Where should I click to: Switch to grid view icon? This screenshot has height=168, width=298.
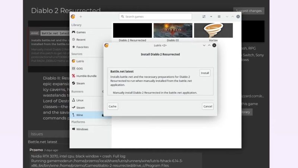click(204, 16)
